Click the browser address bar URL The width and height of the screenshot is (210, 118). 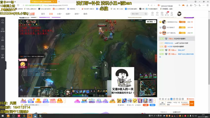coord(56,5)
